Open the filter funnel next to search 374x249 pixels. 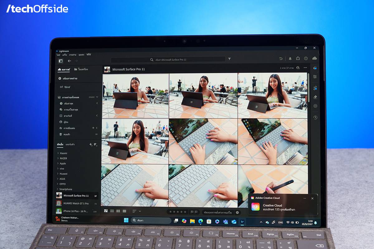pyautogui.click(x=230, y=59)
